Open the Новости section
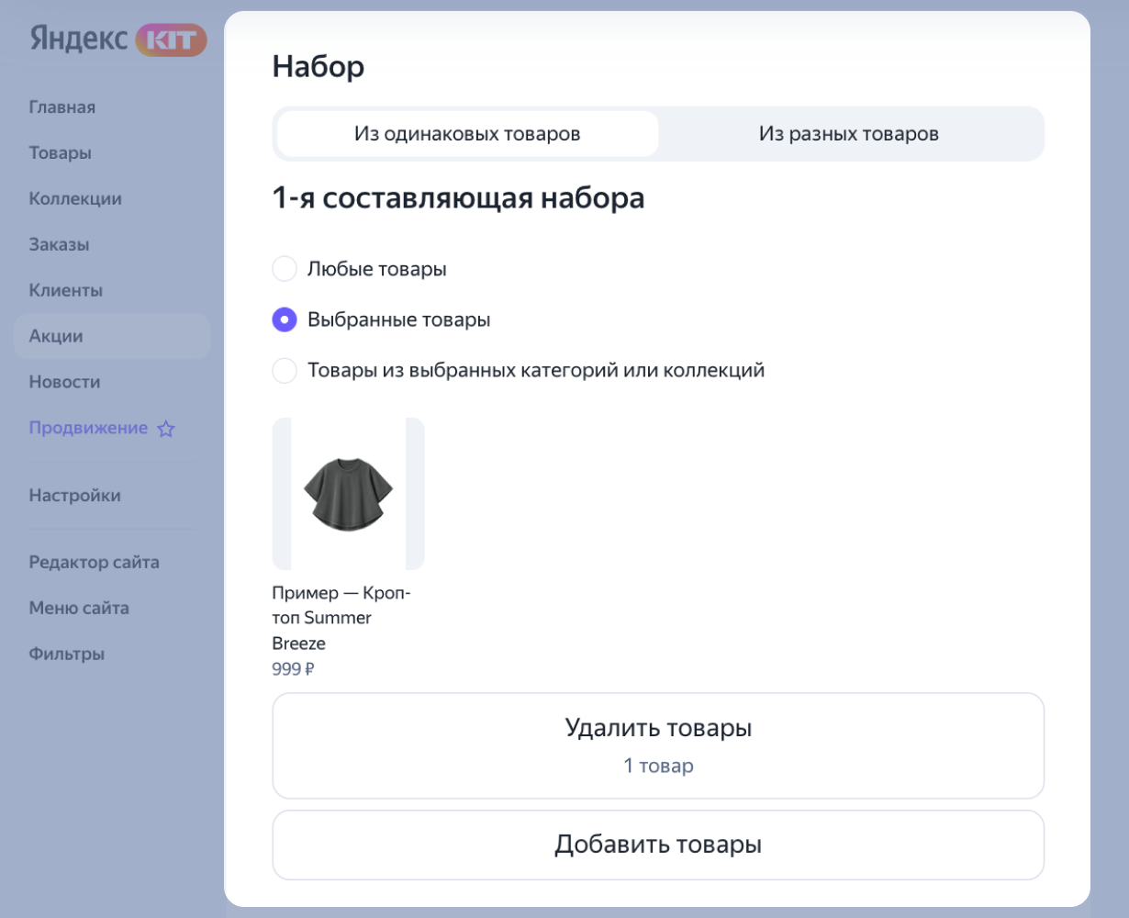Viewport: 1129px width, 918px height. (x=64, y=382)
